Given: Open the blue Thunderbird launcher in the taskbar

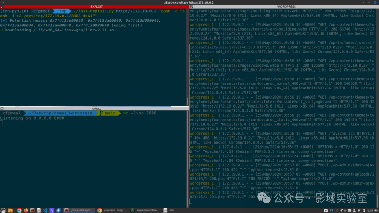Looking at the screenshot, I should click(x=58, y=210).
